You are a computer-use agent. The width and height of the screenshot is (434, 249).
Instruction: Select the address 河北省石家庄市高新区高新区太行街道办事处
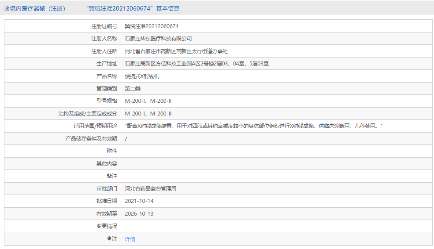[x=176, y=51]
